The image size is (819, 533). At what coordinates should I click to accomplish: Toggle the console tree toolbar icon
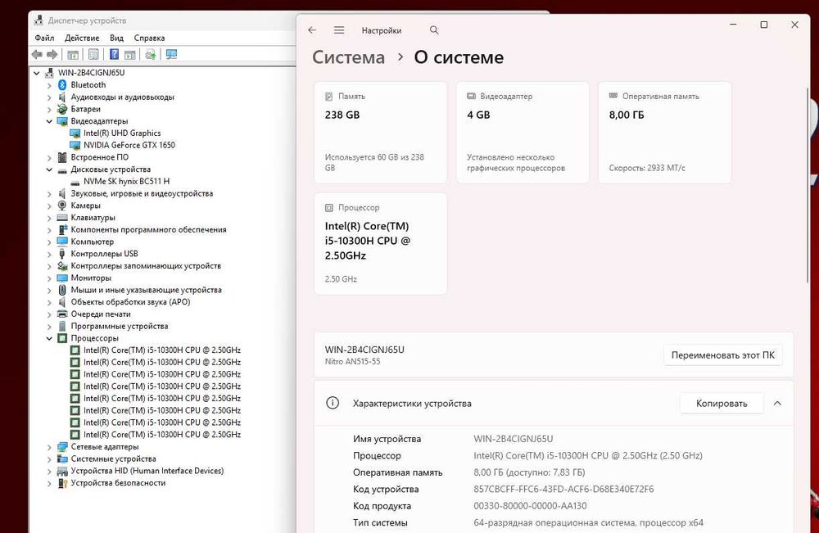click(x=73, y=54)
